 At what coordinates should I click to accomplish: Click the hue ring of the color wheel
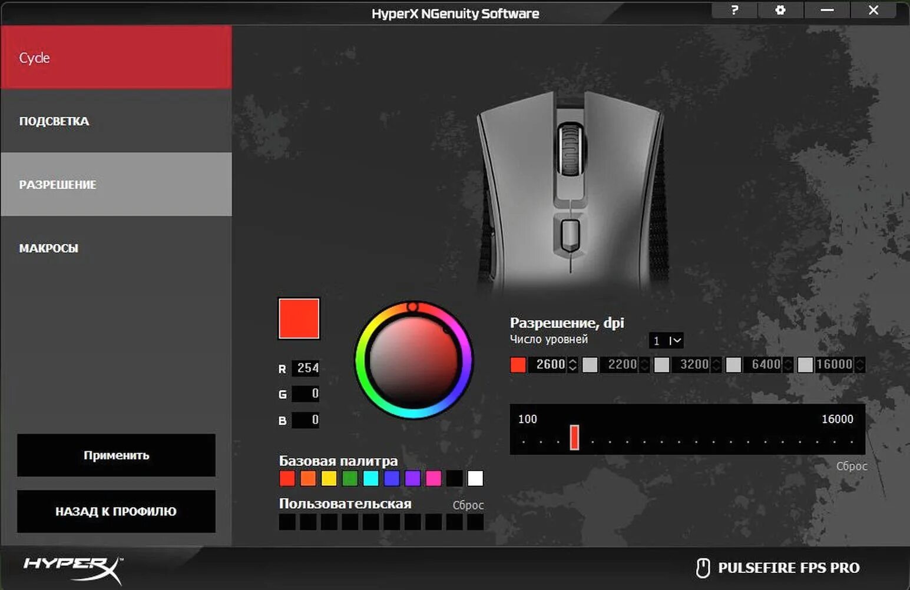point(360,361)
